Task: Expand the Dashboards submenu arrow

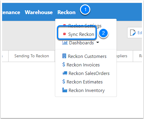Action: tap(98, 42)
